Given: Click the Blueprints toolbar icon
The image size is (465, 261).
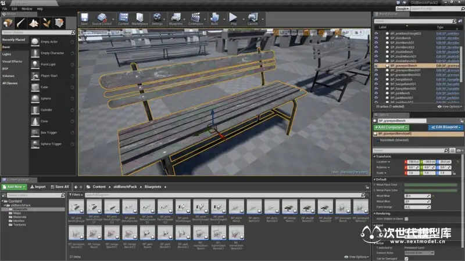Looking at the screenshot, I should pos(176,19).
